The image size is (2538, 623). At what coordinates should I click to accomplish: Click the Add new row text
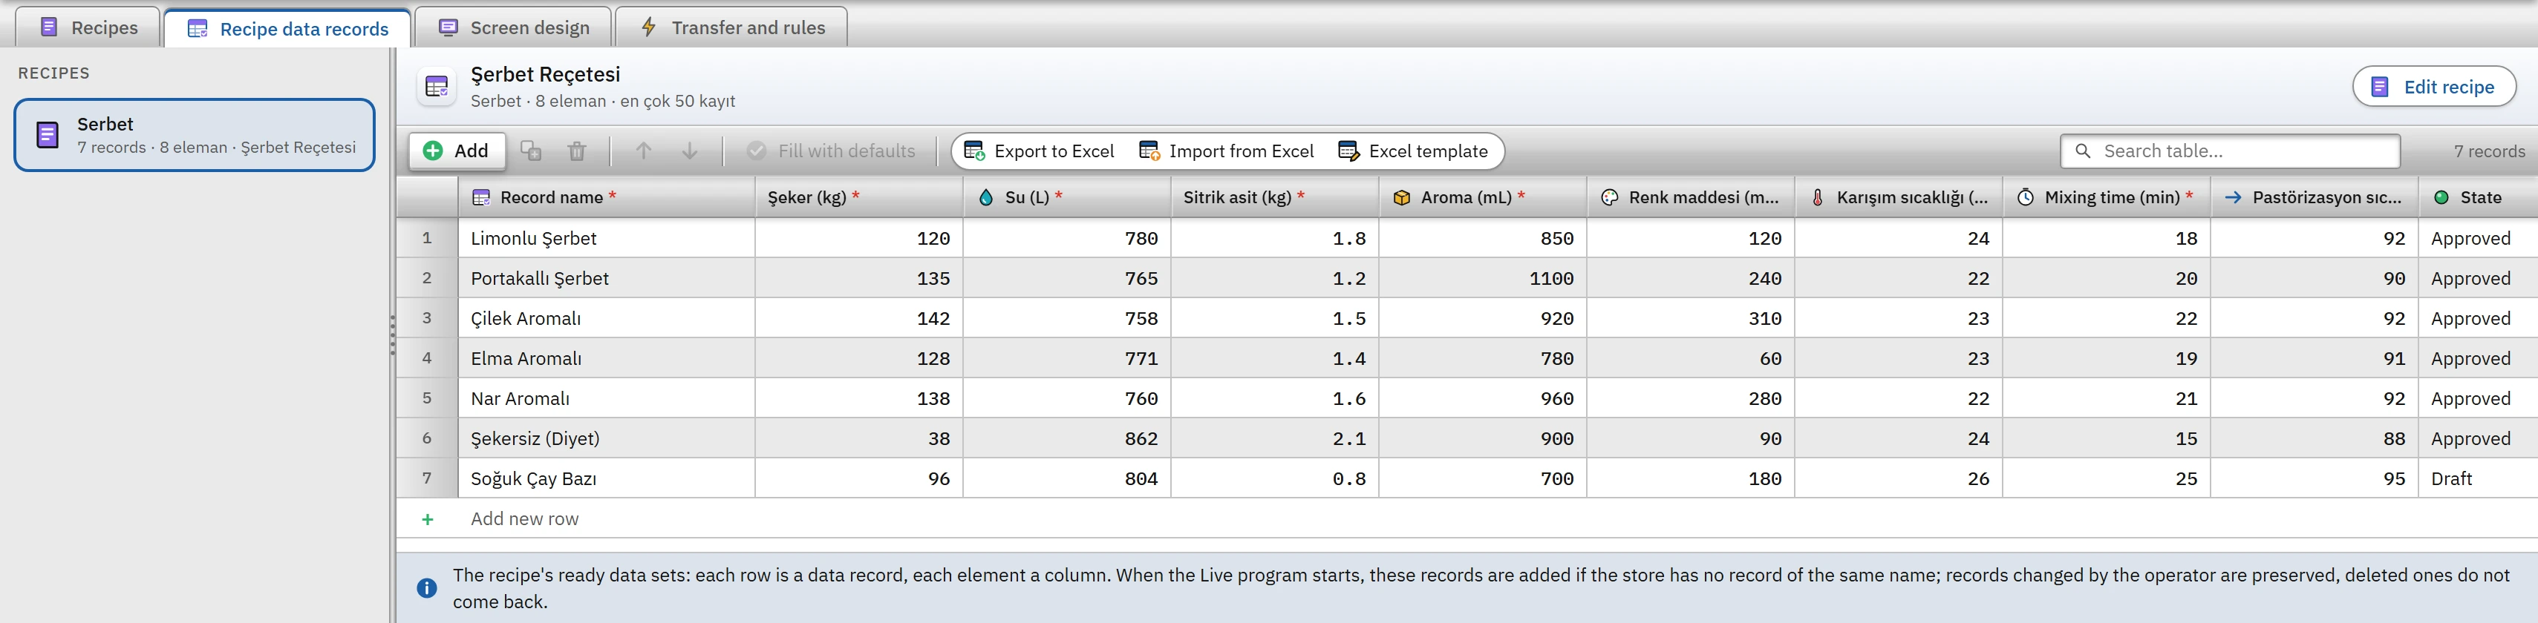pyautogui.click(x=524, y=518)
